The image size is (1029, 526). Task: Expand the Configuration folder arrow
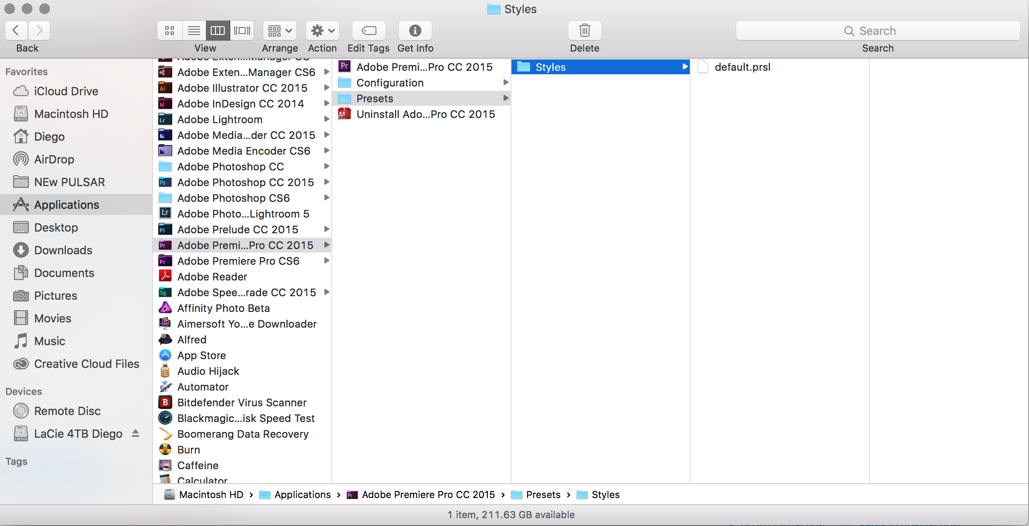pos(506,83)
